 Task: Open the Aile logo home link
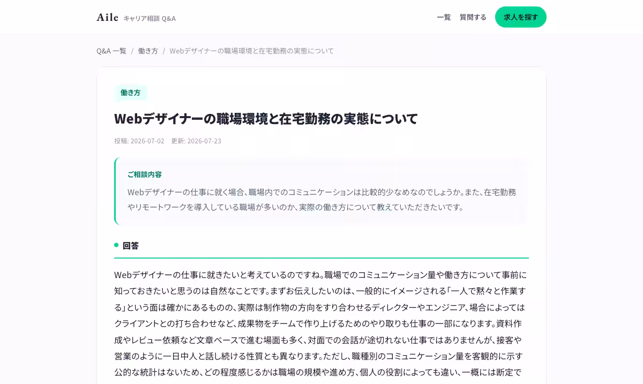point(108,17)
